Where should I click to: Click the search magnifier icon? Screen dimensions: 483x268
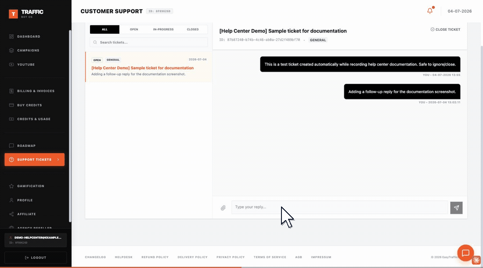(95, 42)
